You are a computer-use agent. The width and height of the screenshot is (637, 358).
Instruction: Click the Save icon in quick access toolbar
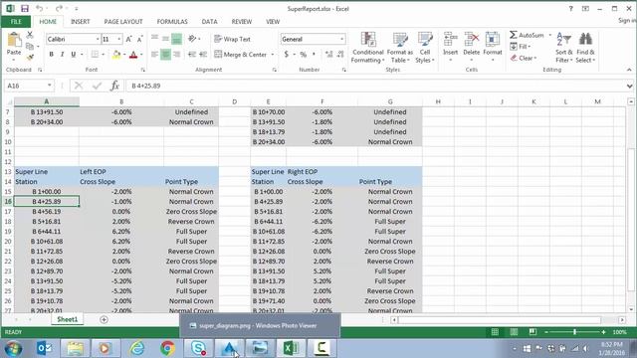pos(25,9)
